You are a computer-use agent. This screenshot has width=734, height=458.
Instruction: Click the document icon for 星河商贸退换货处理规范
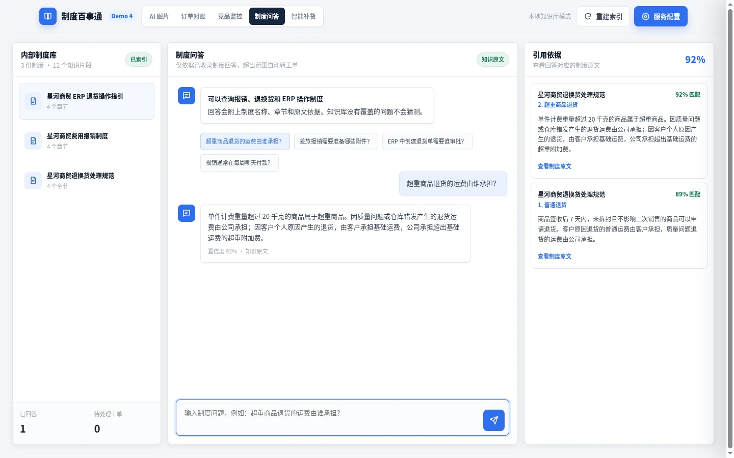point(33,181)
